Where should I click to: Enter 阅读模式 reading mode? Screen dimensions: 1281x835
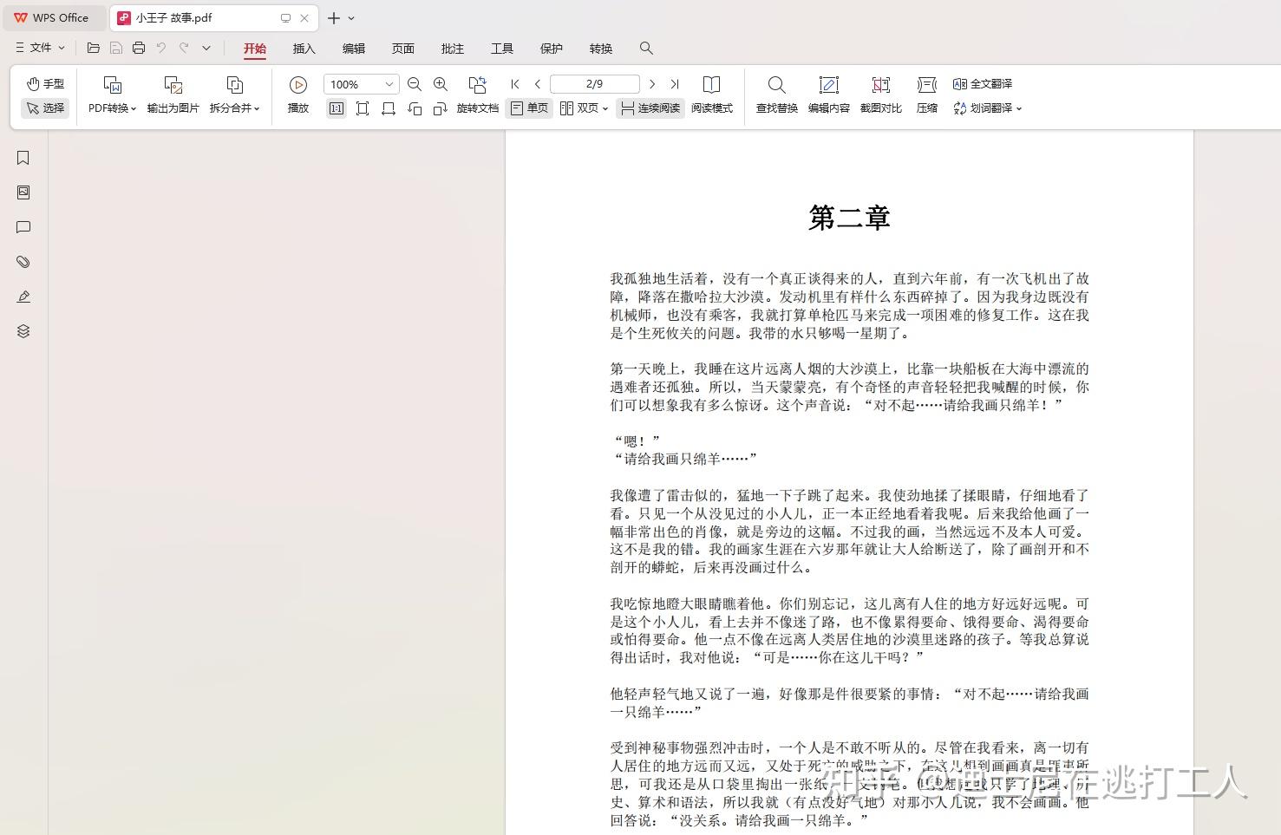(x=712, y=95)
